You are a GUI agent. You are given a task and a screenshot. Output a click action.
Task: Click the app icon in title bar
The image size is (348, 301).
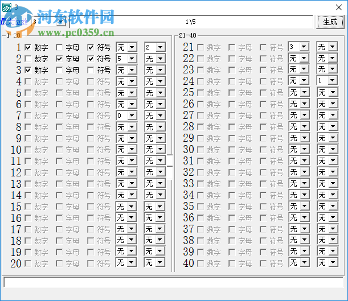tap(7, 7)
